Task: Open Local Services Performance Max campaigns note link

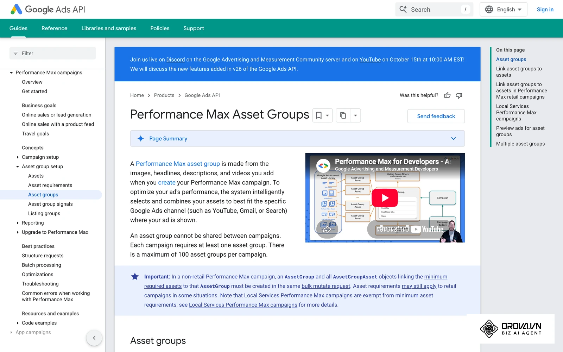Action: 243,305
